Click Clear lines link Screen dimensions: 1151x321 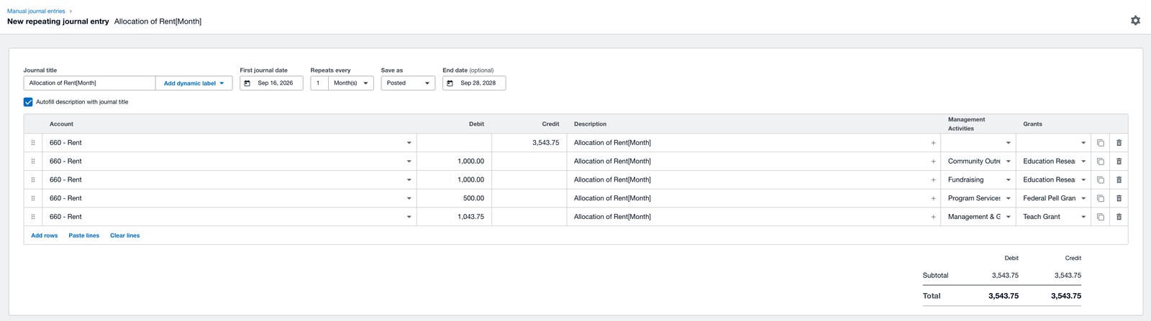(x=125, y=236)
